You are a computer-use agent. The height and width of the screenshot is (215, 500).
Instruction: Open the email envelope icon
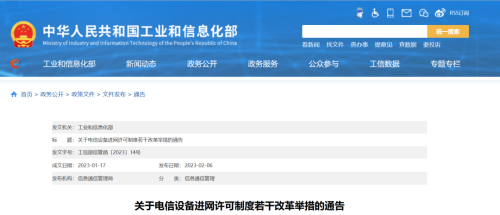click(x=406, y=13)
